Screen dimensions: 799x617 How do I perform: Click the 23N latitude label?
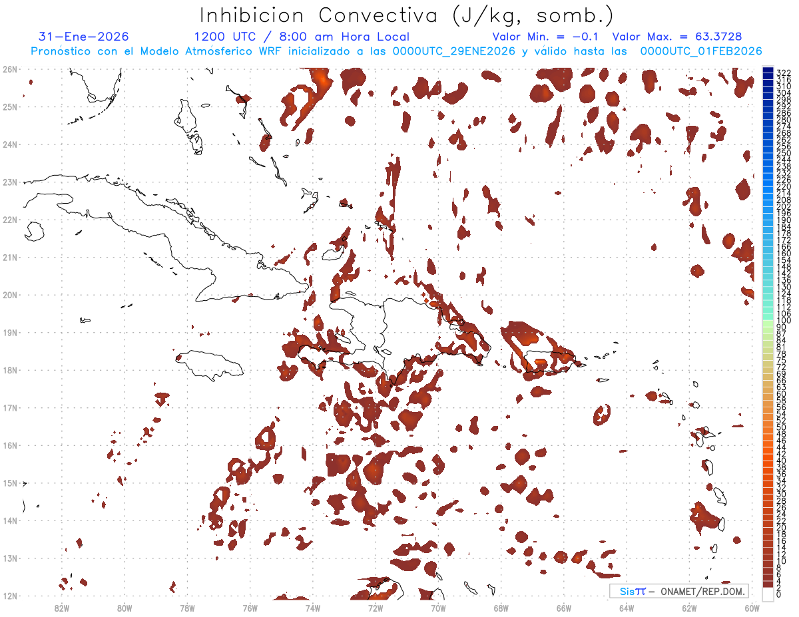pos(10,182)
